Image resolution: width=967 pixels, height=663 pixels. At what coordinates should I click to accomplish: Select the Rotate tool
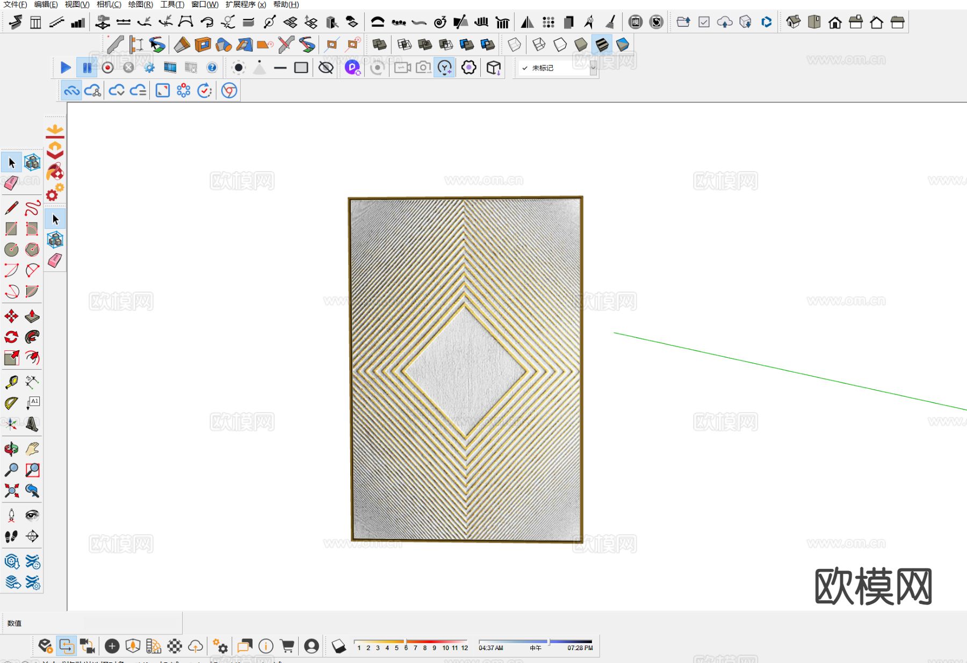[x=11, y=337]
